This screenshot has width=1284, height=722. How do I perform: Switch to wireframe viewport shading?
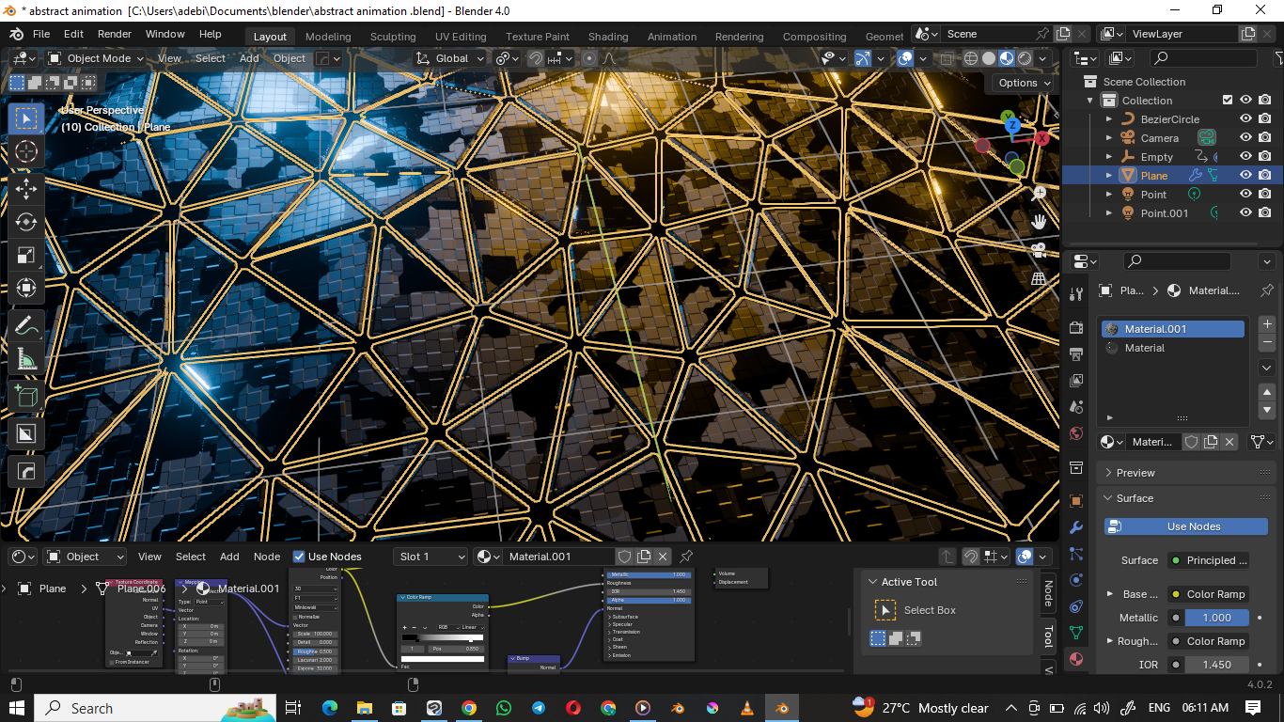[971, 58]
